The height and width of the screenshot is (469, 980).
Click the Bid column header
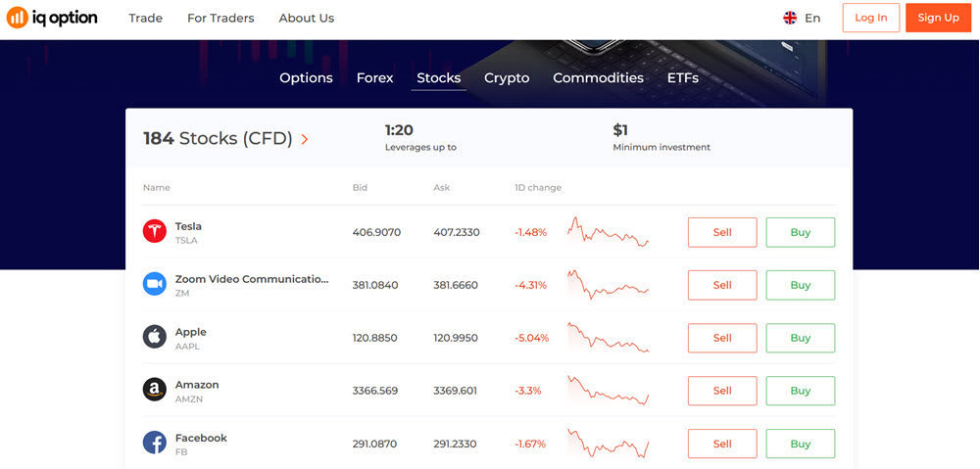pyautogui.click(x=360, y=187)
